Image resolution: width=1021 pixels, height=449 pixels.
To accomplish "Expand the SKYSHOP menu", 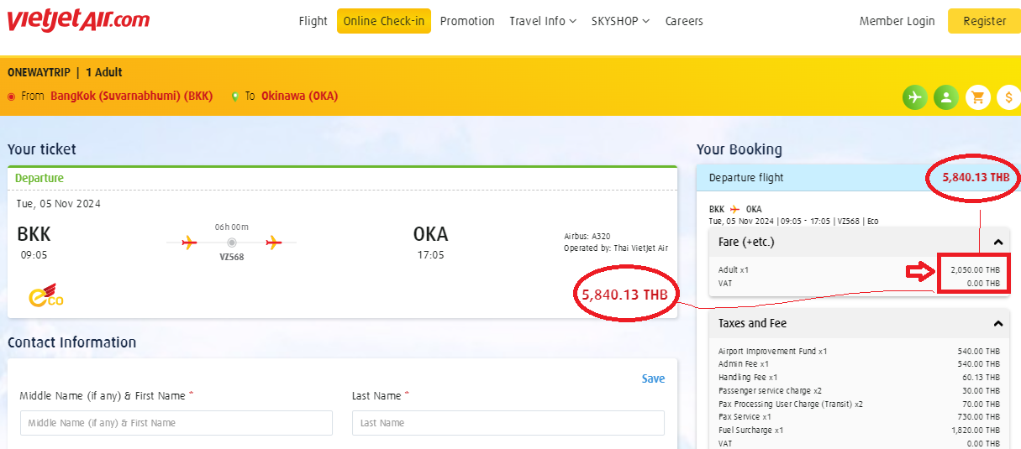I will click(x=620, y=21).
